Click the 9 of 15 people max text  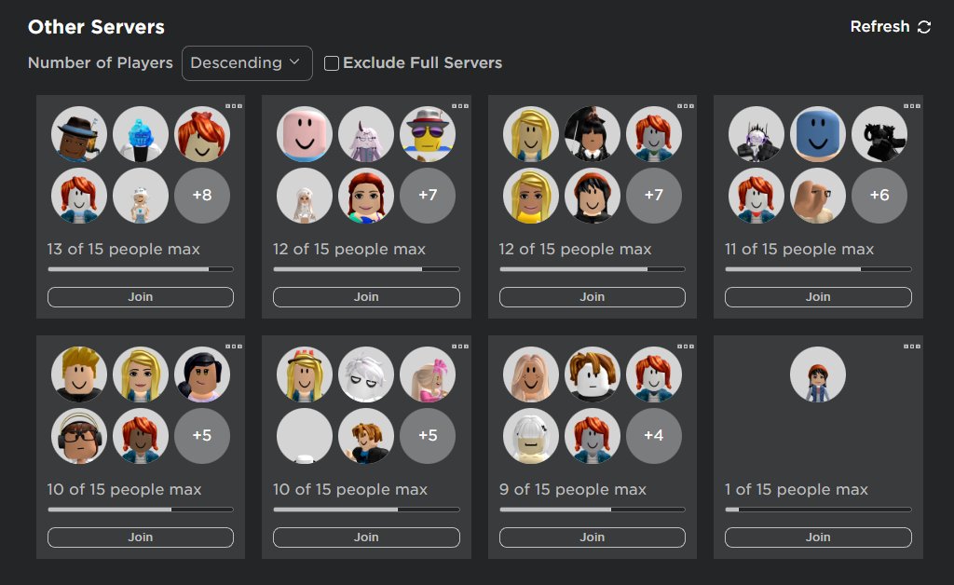point(573,490)
